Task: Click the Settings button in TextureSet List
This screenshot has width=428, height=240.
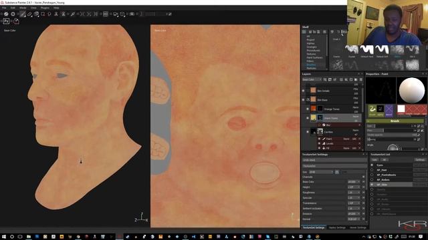Action: (x=420, y=160)
